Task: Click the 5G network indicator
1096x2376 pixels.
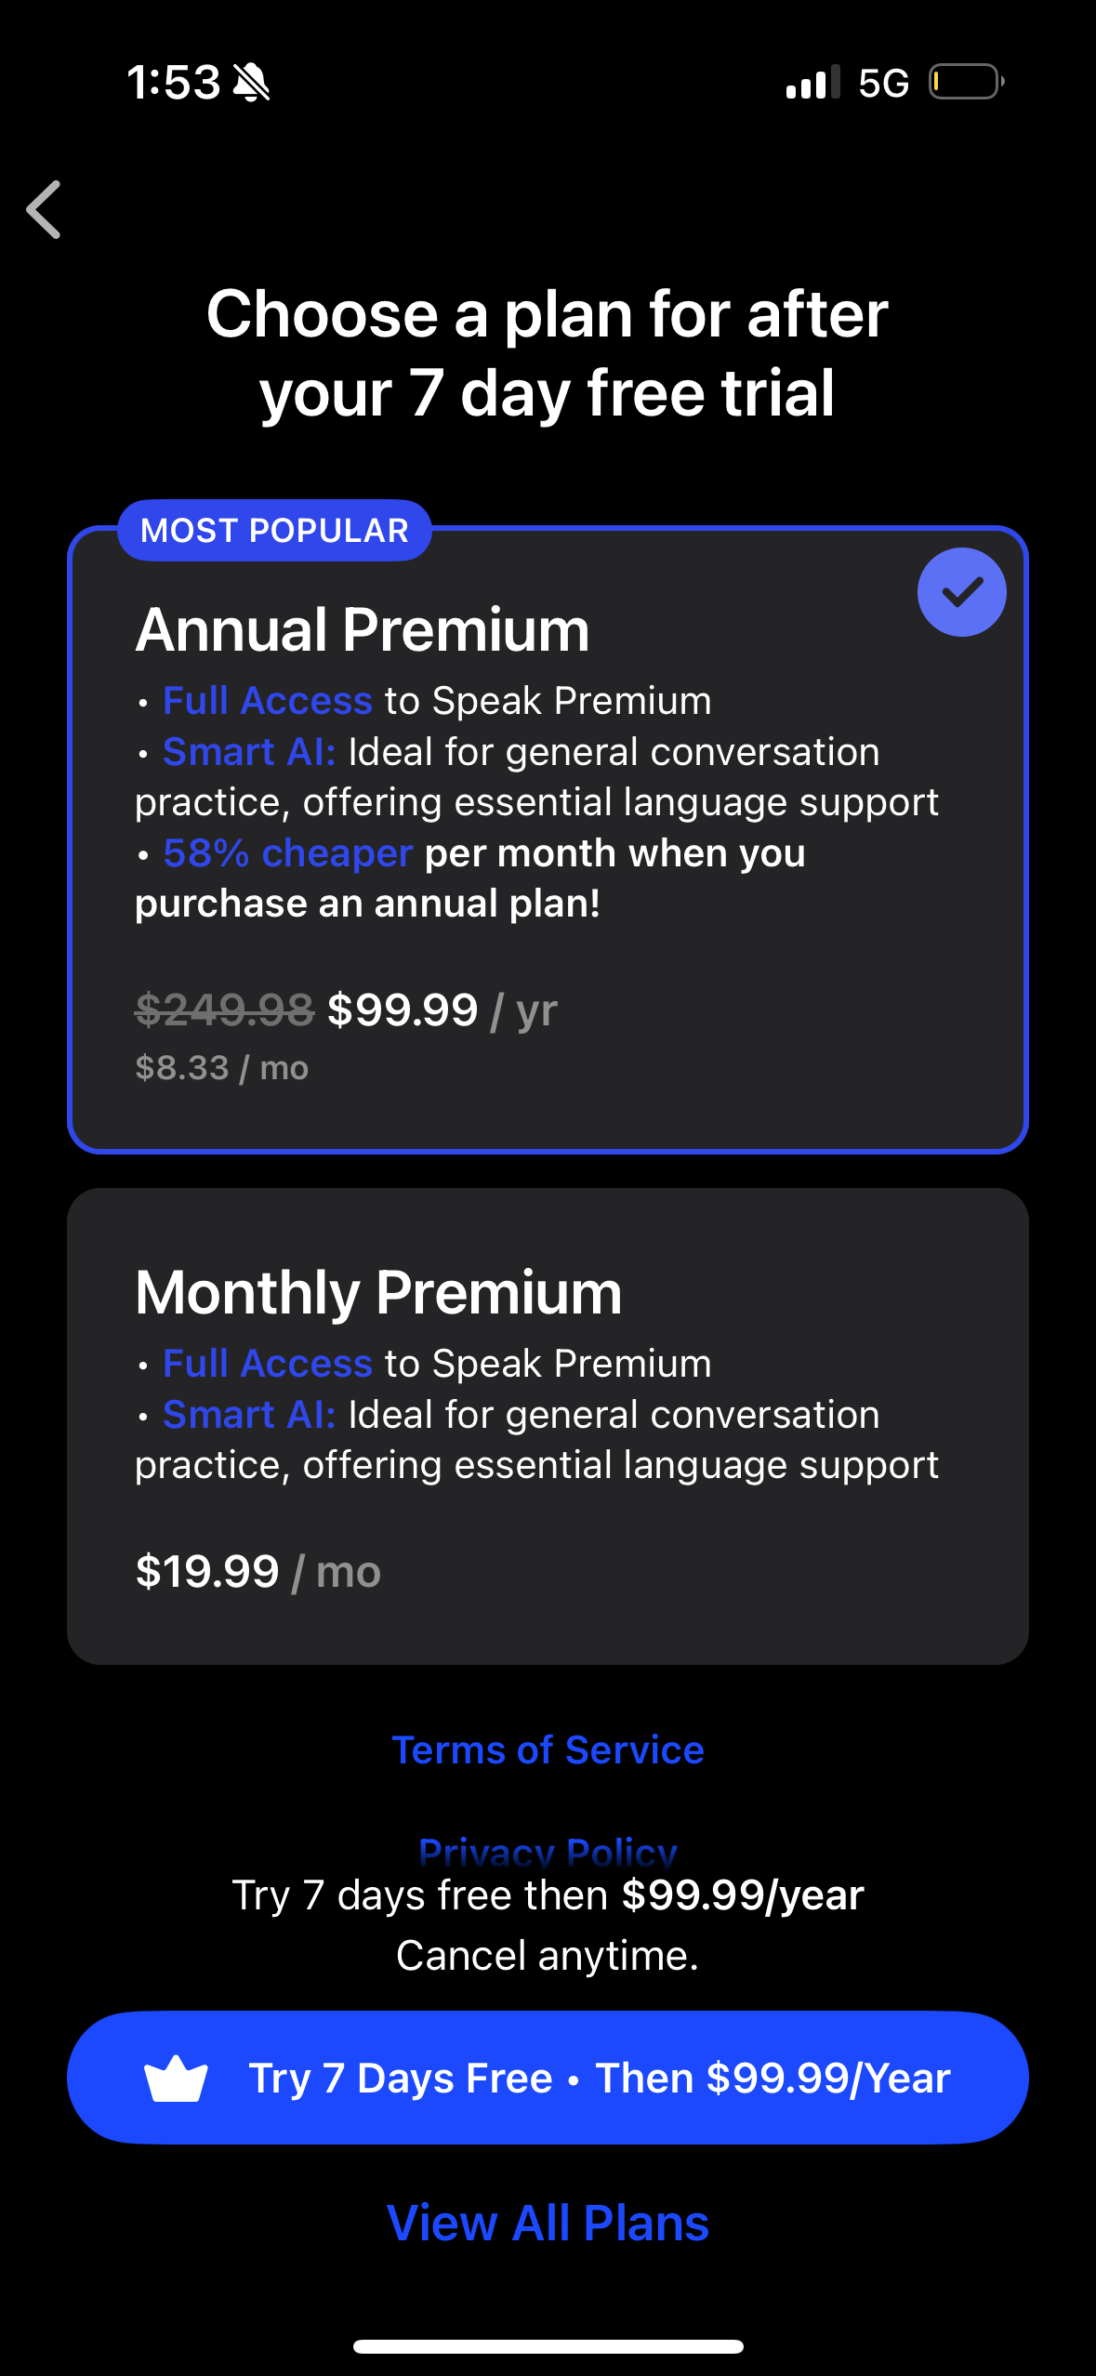Action: pos(884,82)
